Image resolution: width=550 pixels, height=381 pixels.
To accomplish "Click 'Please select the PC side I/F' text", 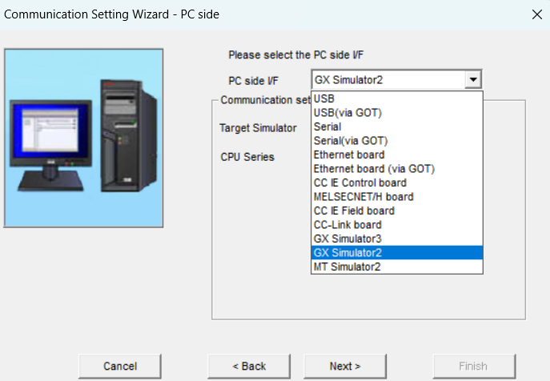I will 296,55.
